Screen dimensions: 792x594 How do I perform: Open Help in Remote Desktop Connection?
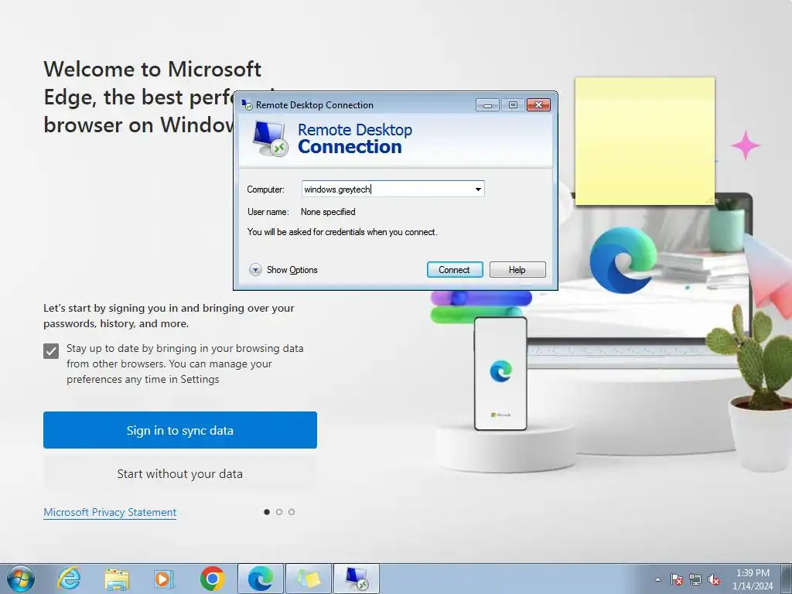[x=517, y=270]
